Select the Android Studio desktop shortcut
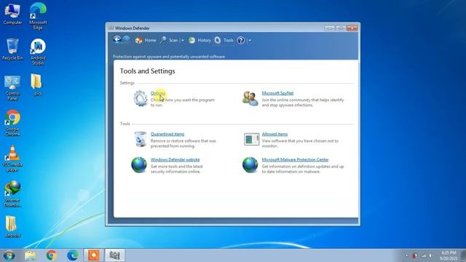466x262 pixels. point(38,52)
